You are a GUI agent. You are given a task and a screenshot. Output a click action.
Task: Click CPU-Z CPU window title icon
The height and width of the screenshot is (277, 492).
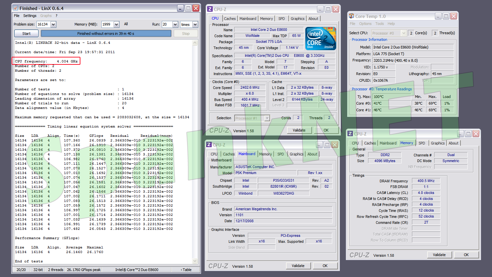210,9
